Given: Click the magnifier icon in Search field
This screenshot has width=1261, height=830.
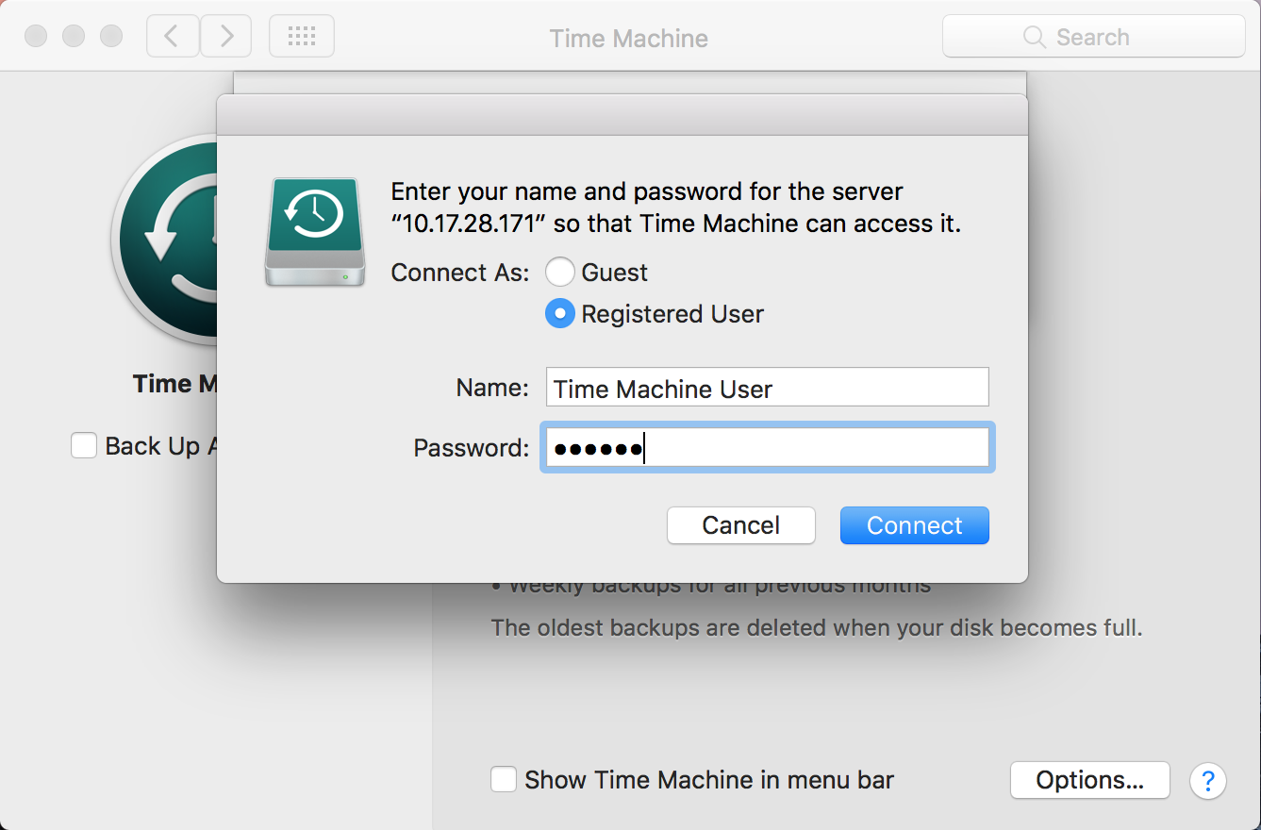Looking at the screenshot, I should 1035,38.
